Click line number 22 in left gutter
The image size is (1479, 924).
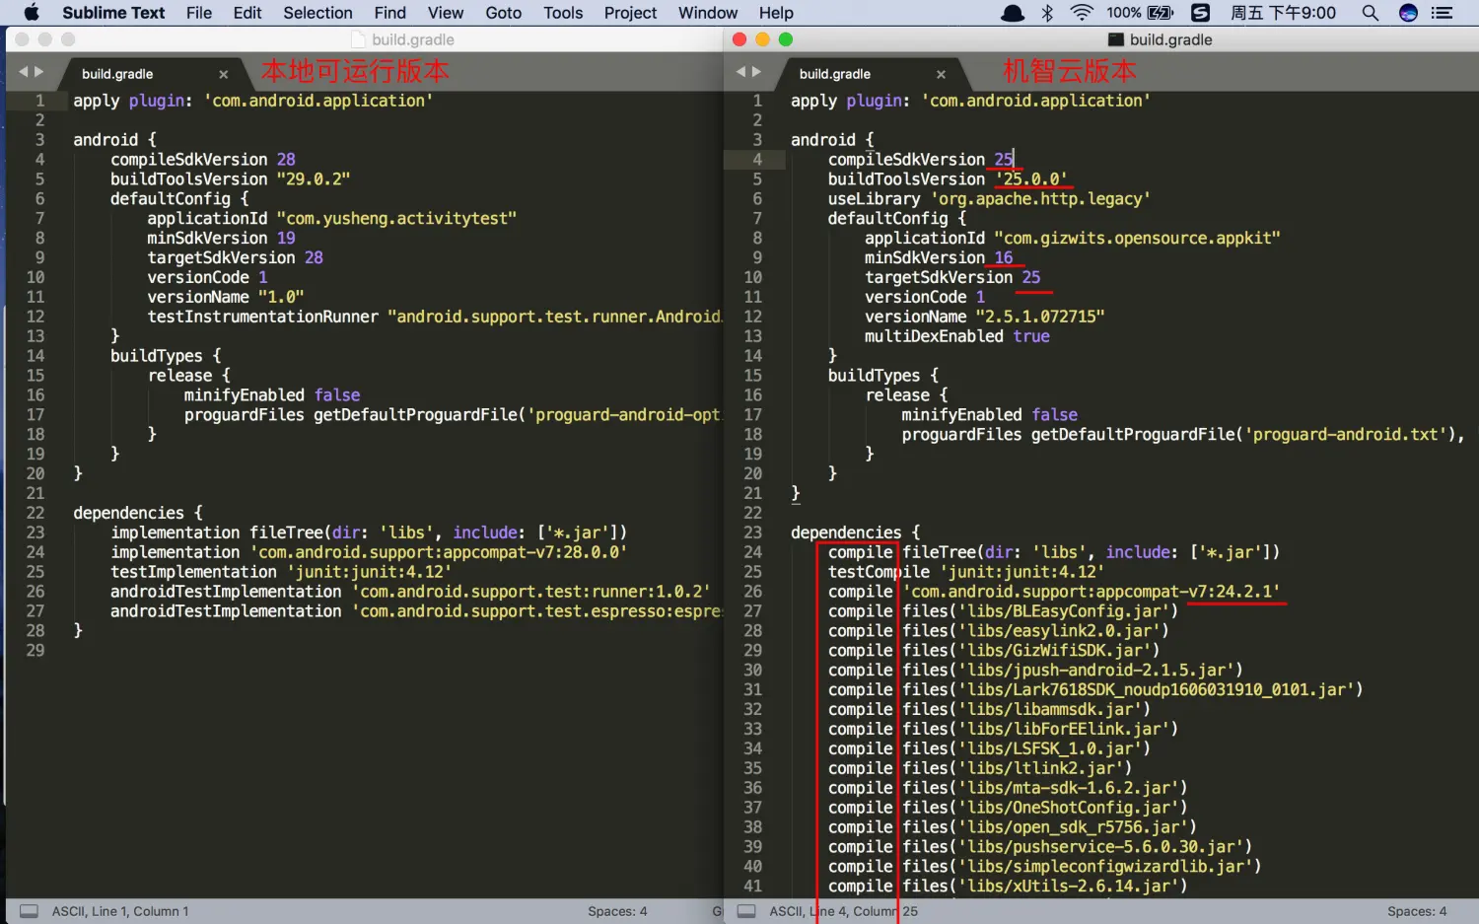(35, 513)
